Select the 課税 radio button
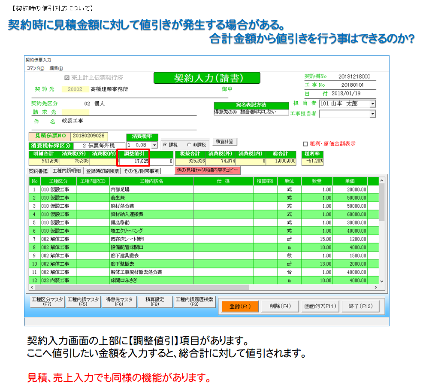This screenshot has width=423, height=386. click(x=165, y=145)
